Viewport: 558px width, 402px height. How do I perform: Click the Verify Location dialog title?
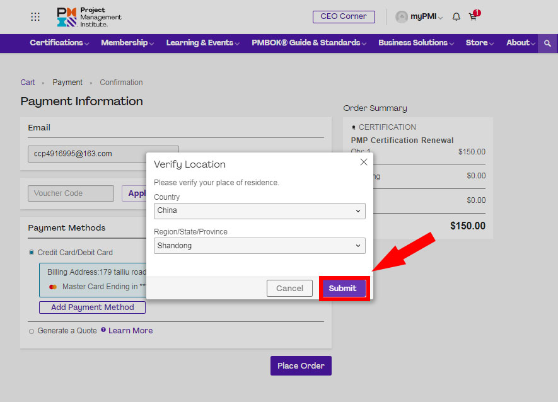pos(190,164)
